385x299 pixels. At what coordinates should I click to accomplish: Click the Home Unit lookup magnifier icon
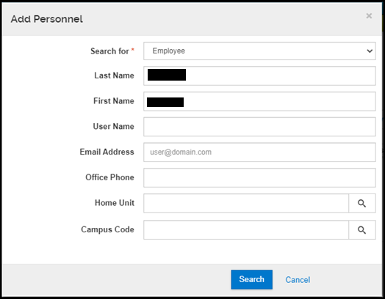(x=362, y=203)
